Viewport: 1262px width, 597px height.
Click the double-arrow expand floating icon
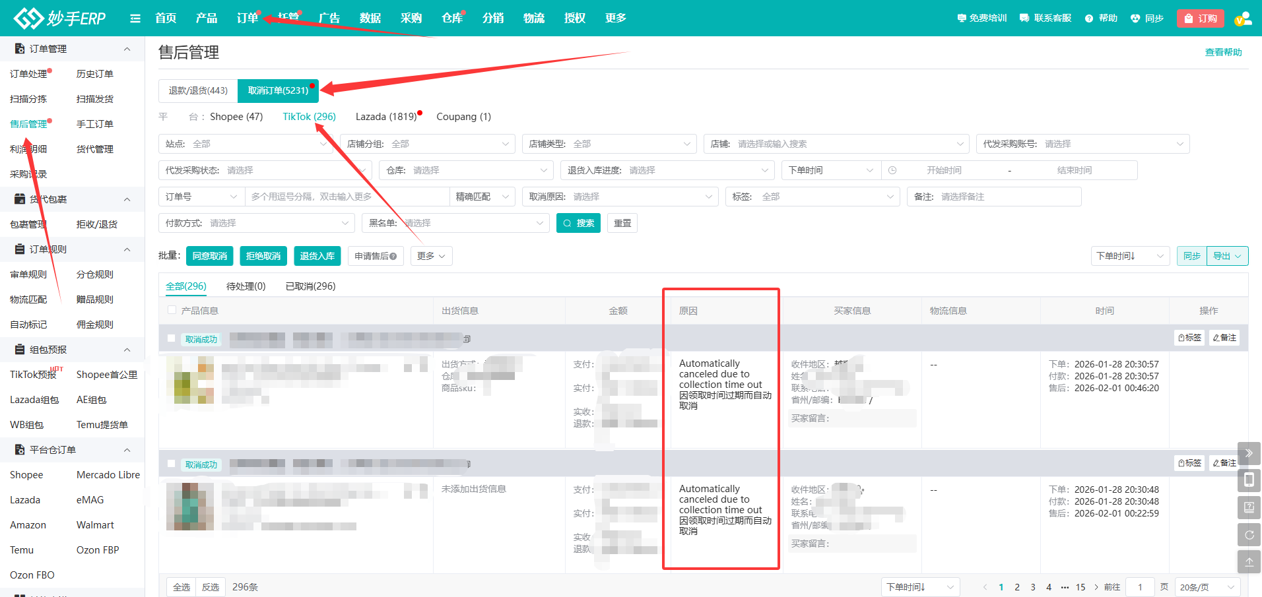(x=1249, y=453)
